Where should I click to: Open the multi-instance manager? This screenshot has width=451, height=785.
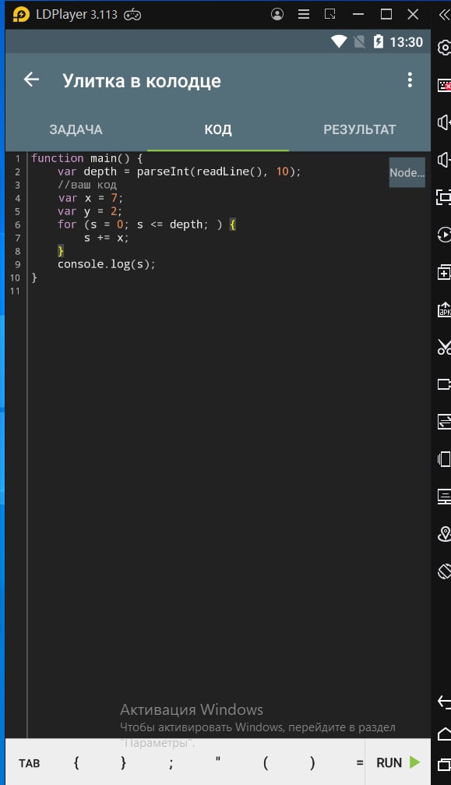(x=444, y=272)
